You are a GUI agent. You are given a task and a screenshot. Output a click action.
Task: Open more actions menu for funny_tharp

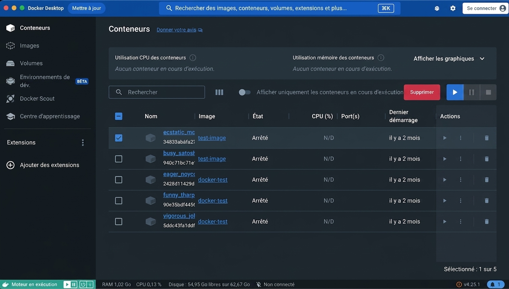460,201
